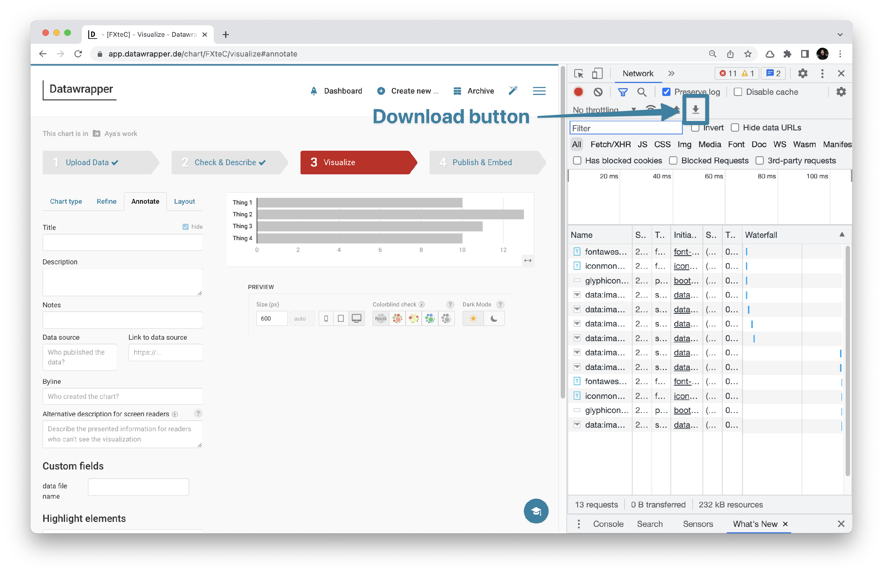Select the inspect element cursor tool

click(x=578, y=74)
